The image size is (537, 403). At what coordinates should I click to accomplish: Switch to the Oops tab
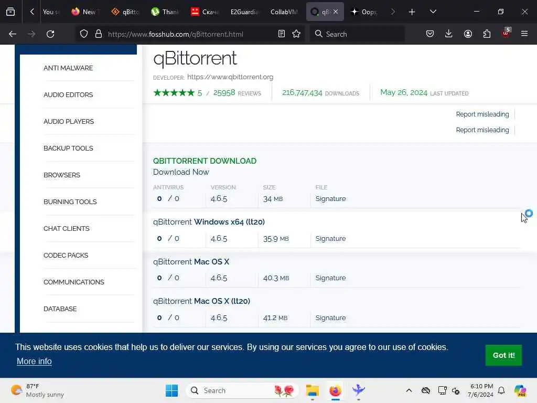pos(364,12)
